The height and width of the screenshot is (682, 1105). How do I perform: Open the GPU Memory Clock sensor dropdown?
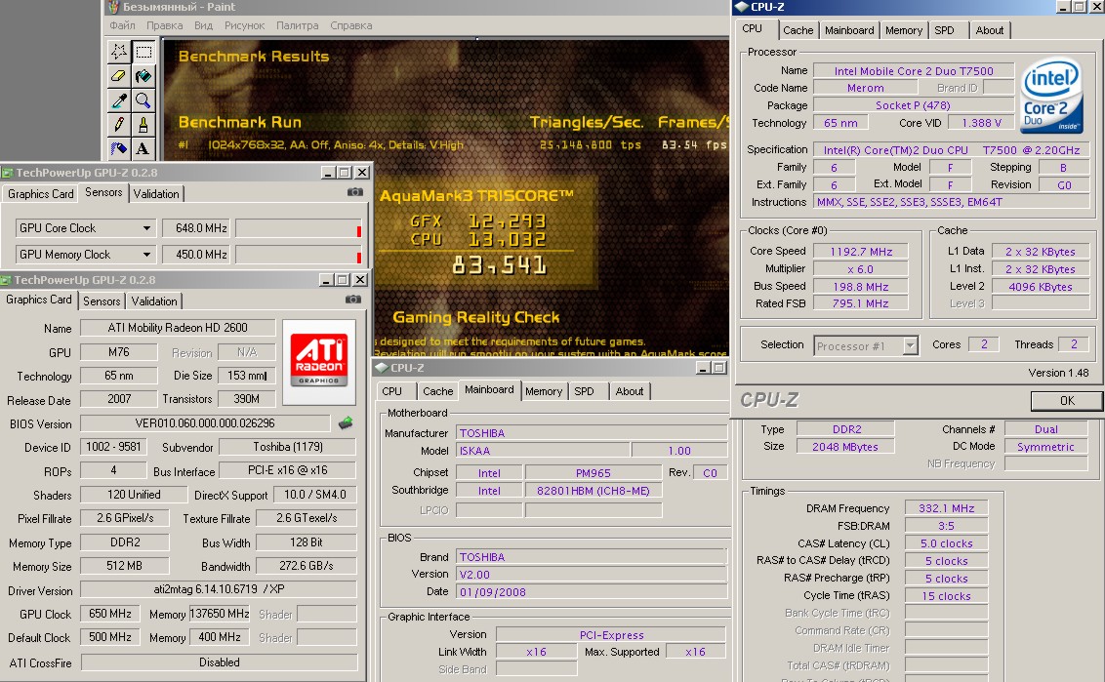pos(146,255)
